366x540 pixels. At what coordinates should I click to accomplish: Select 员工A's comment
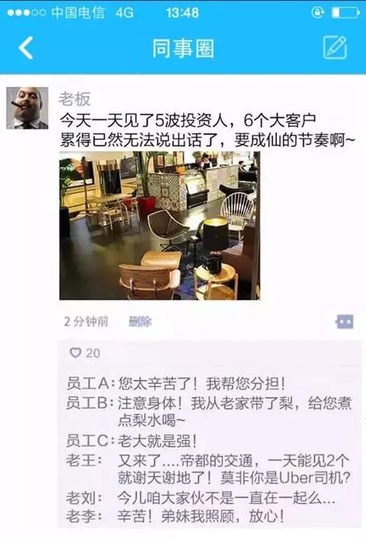[x=176, y=383]
